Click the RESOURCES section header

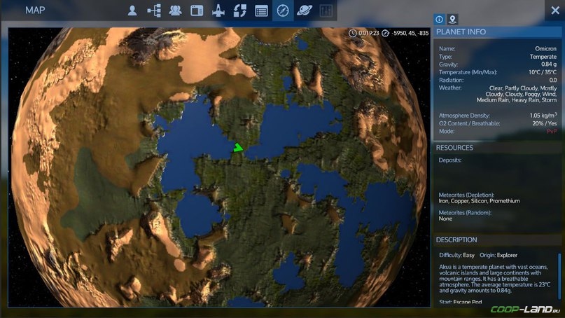497,148
